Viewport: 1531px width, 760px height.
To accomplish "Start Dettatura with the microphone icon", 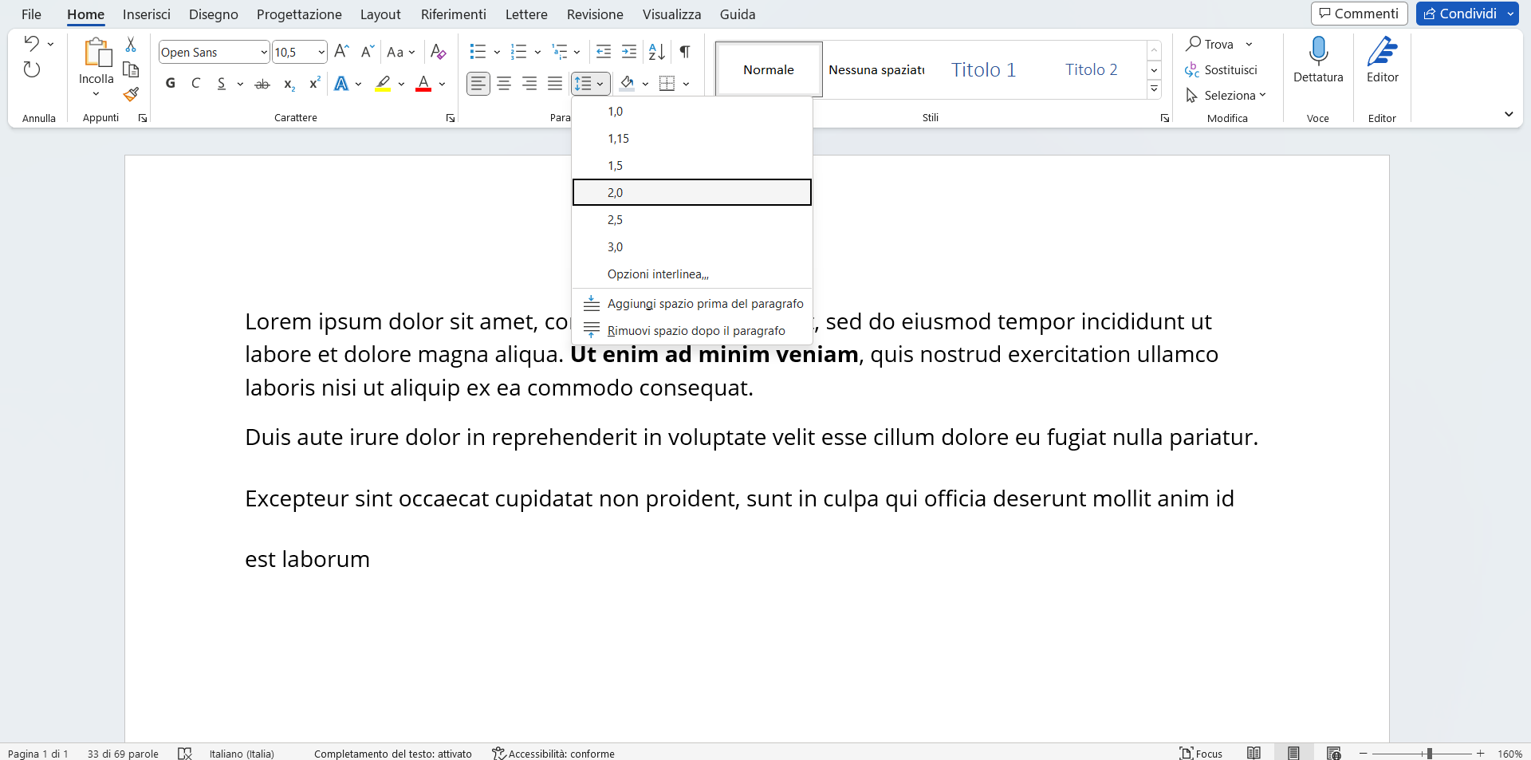I will 1317,49.
